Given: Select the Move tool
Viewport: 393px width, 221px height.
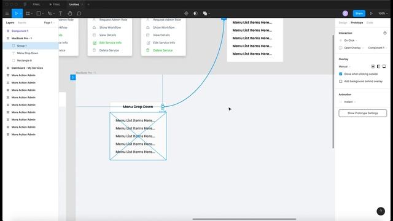Looking at the screenshot, I should (16, 14).
